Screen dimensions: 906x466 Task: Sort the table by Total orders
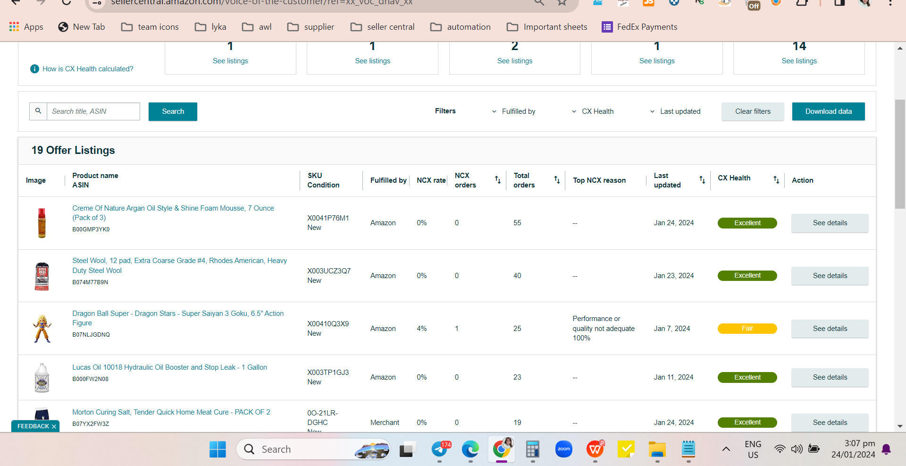click(x=557, y=180)
